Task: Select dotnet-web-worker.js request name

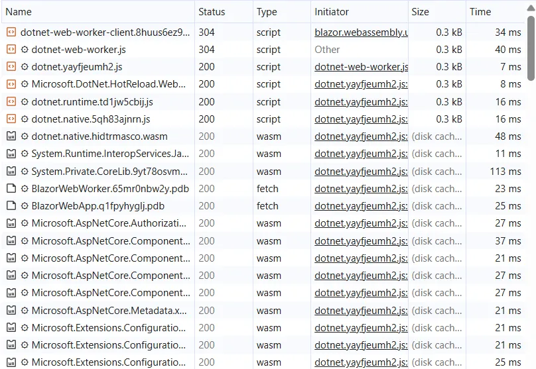Action: [79, 50]
